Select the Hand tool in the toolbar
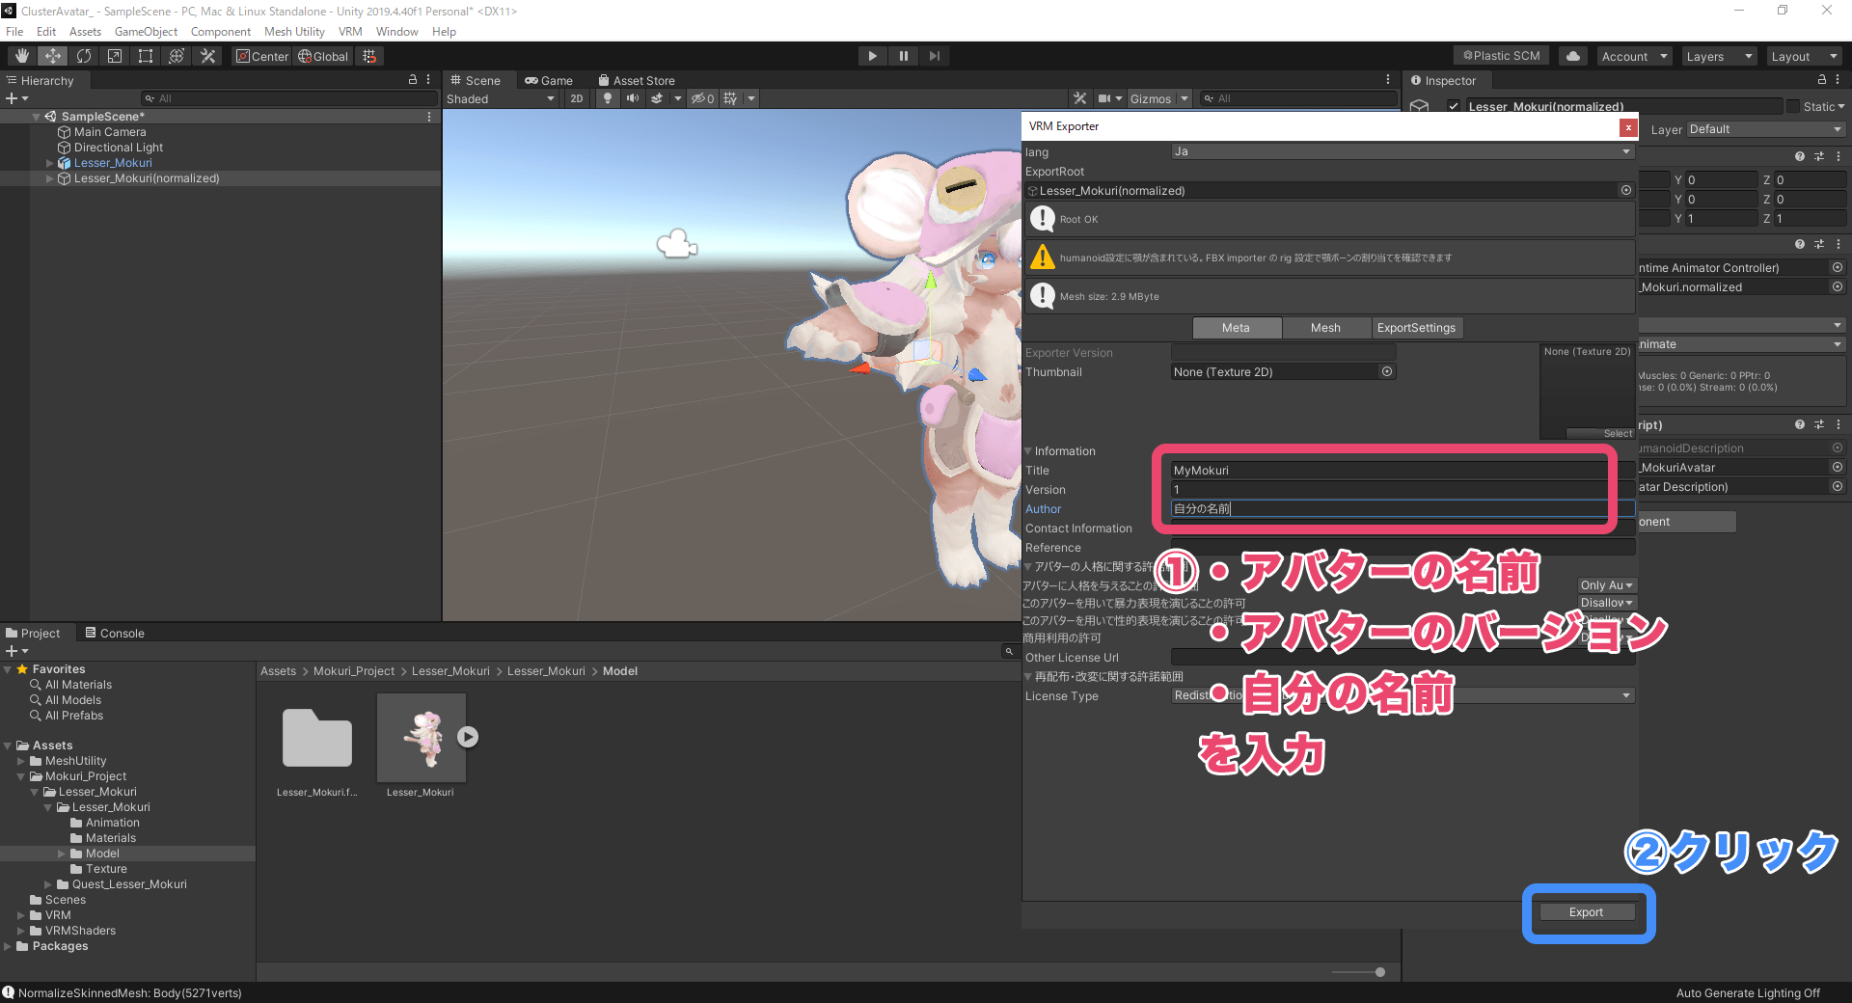 pyautogui.click(x=20, y=55)
